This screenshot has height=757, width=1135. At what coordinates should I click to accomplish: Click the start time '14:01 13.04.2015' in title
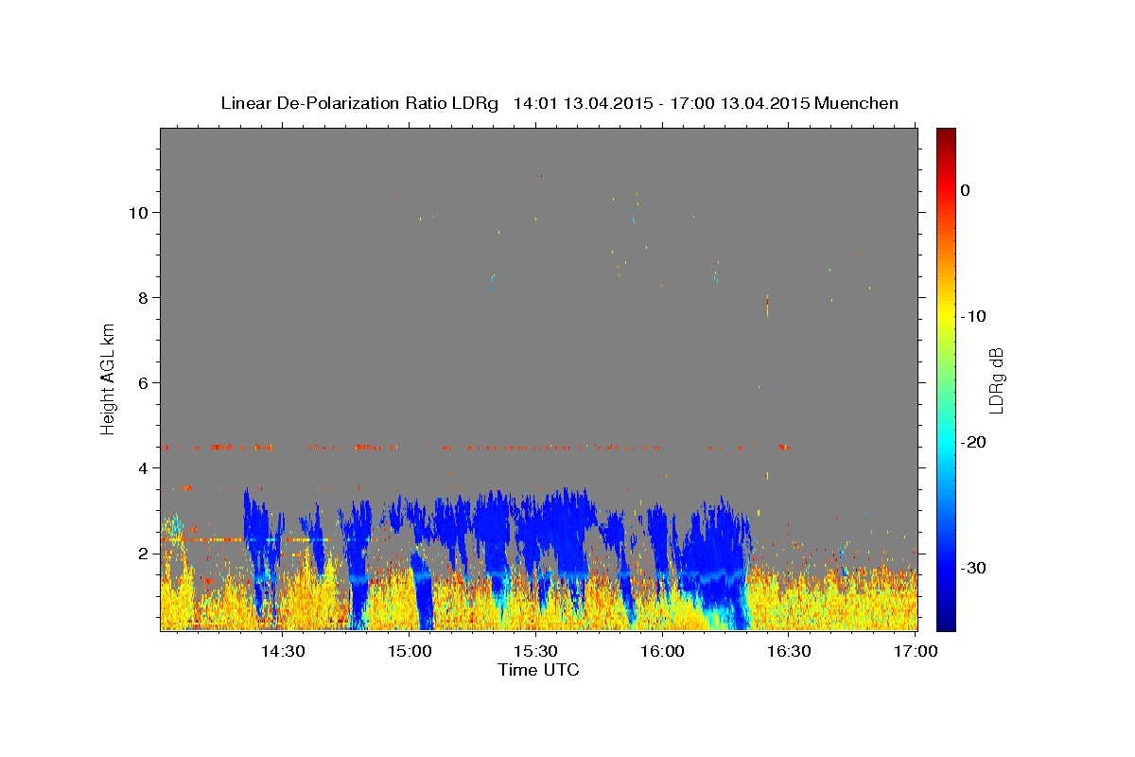tap(583, 103)
